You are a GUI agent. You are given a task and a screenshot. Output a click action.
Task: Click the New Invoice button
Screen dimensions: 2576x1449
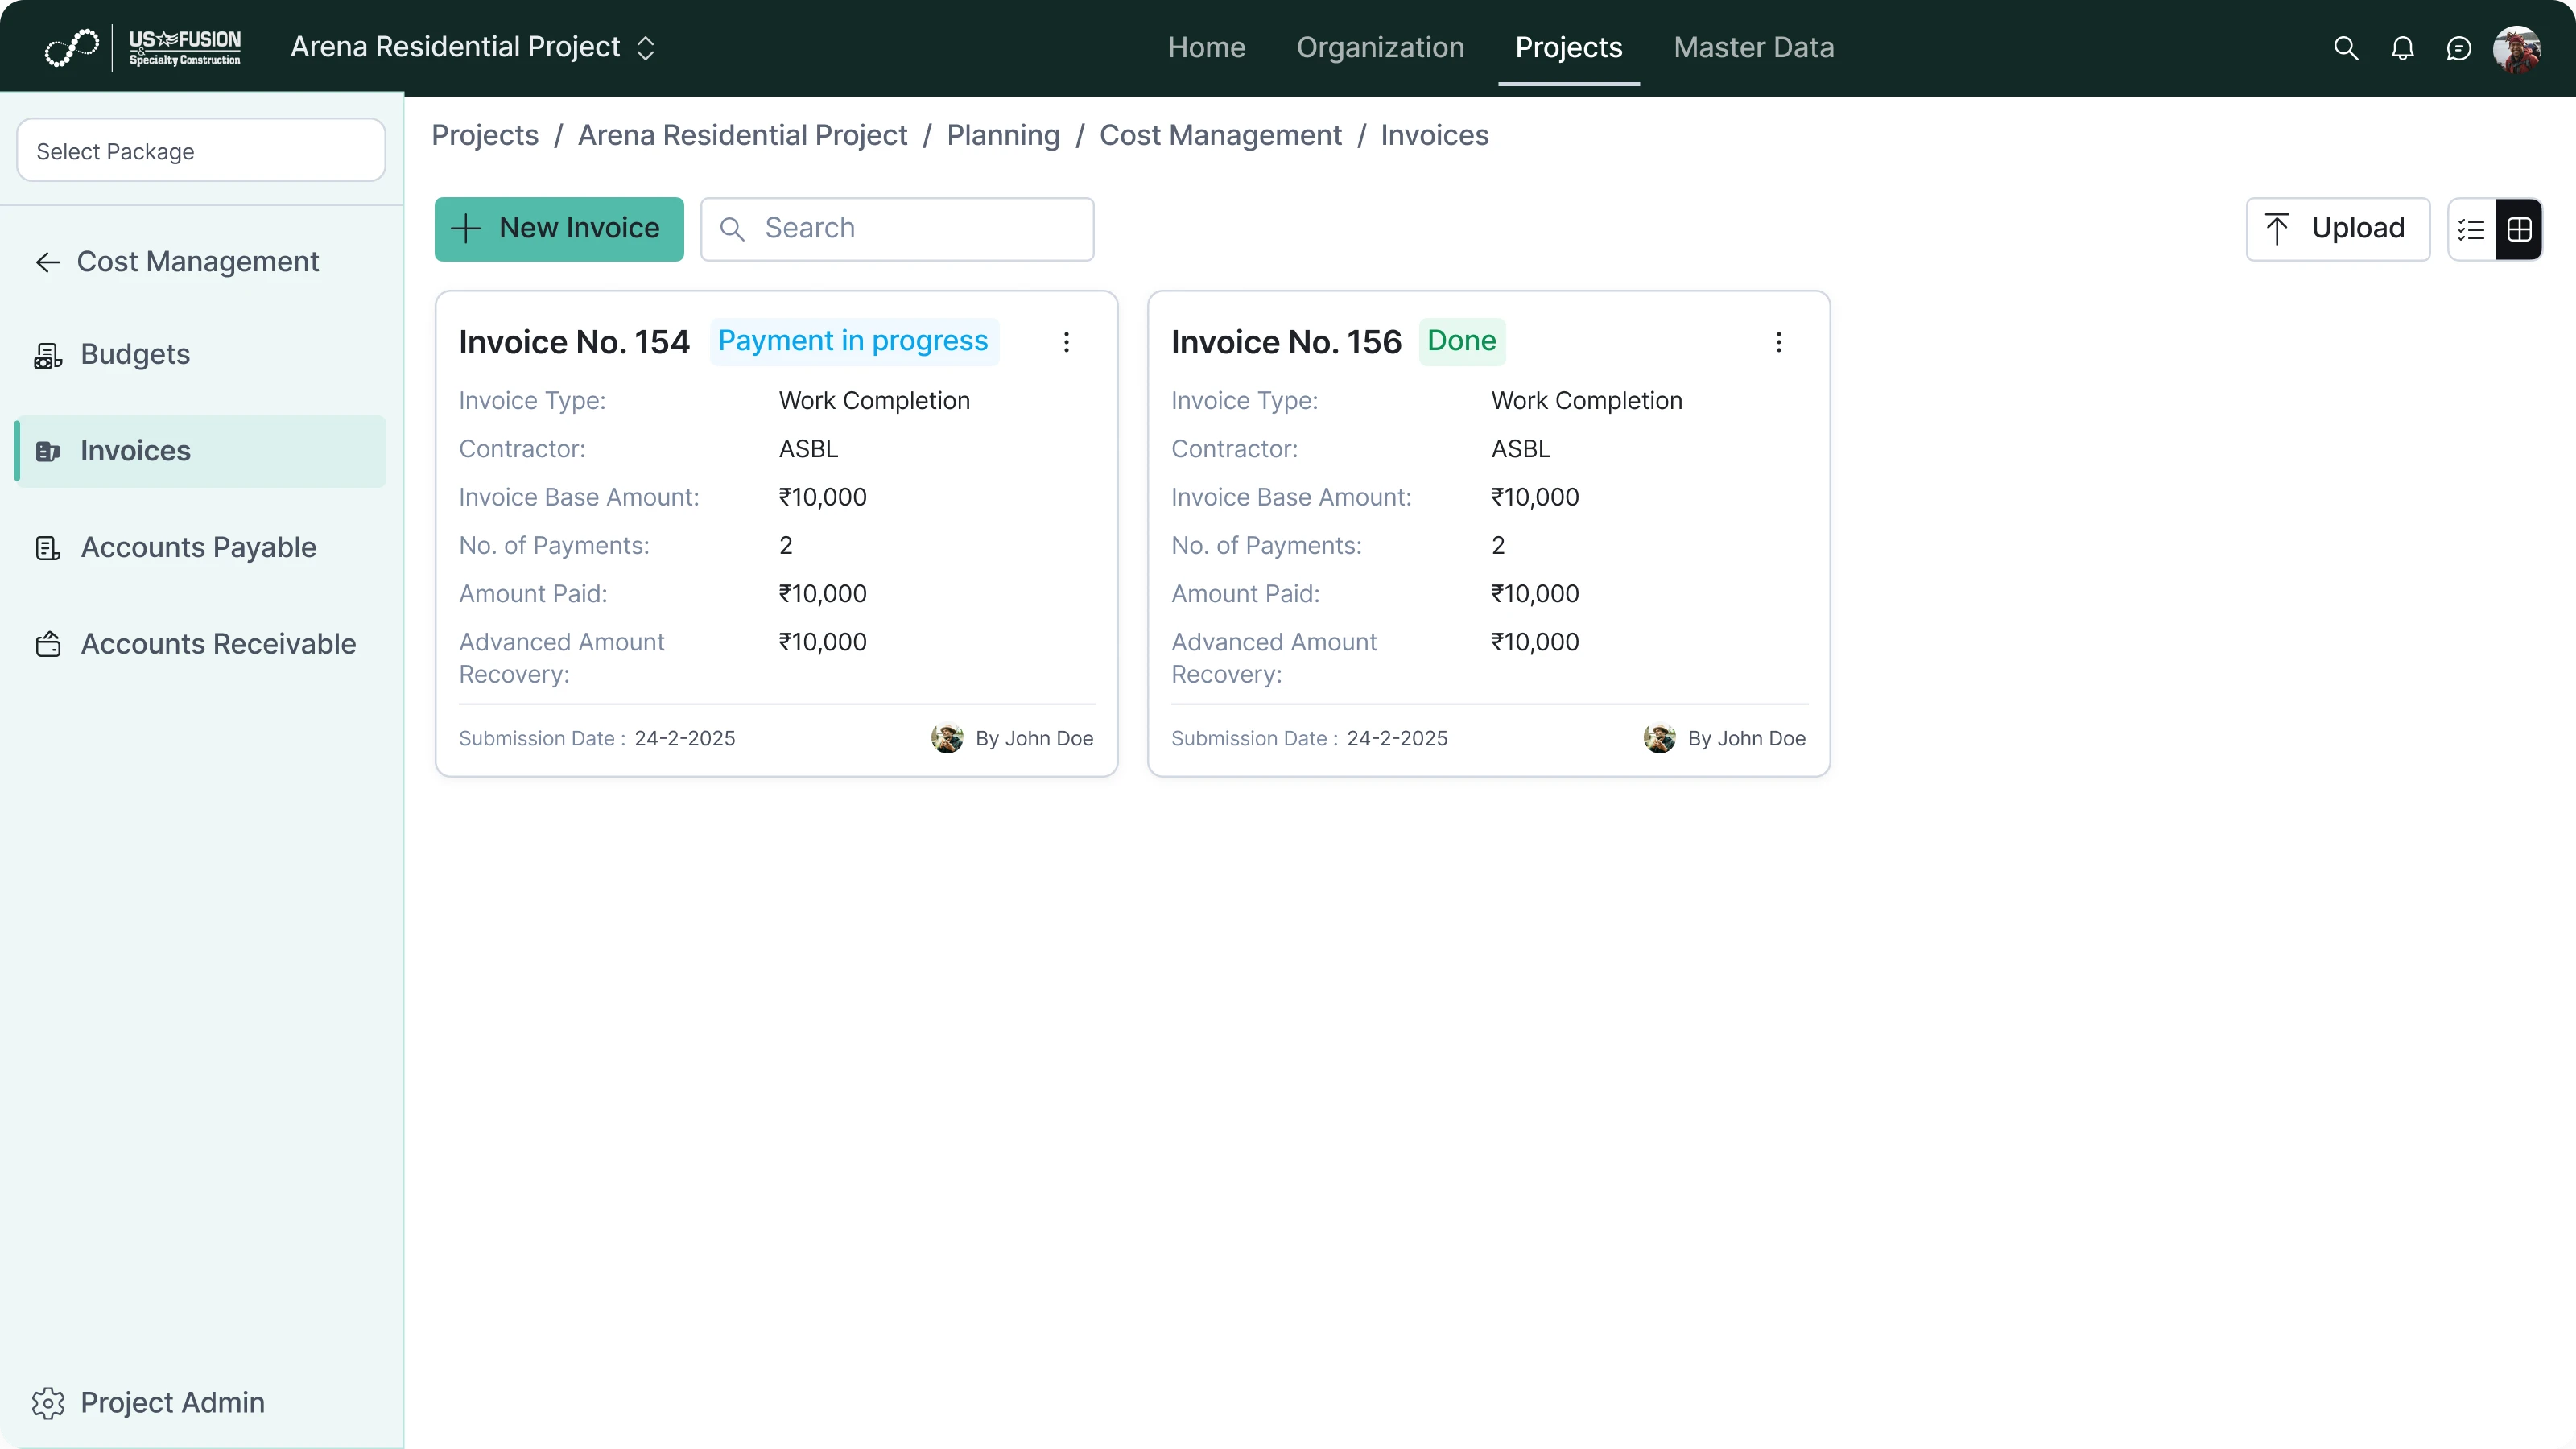click(x=558, y=228)
